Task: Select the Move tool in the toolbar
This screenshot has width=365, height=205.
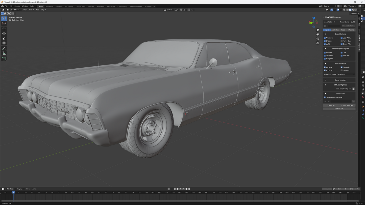Action: 4,29
